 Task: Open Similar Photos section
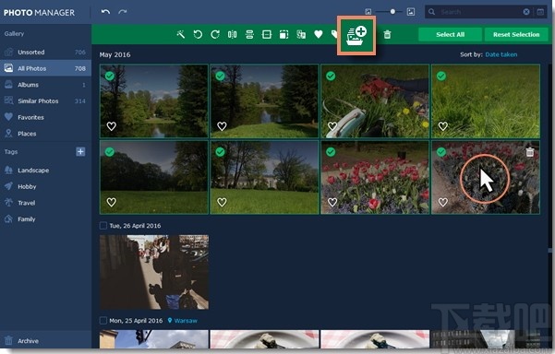(45, 100)
